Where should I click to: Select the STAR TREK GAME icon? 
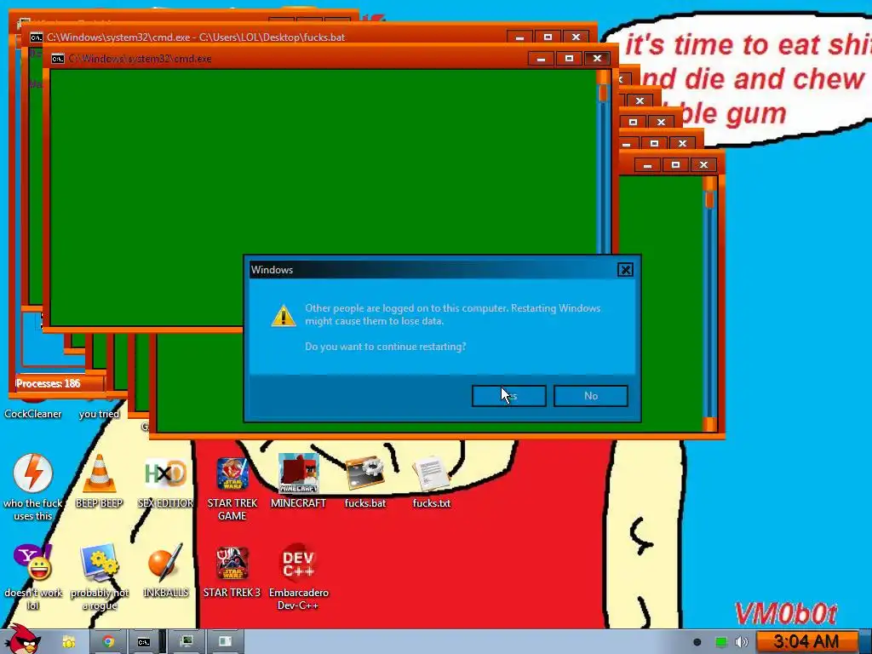[x=232, y=487]
